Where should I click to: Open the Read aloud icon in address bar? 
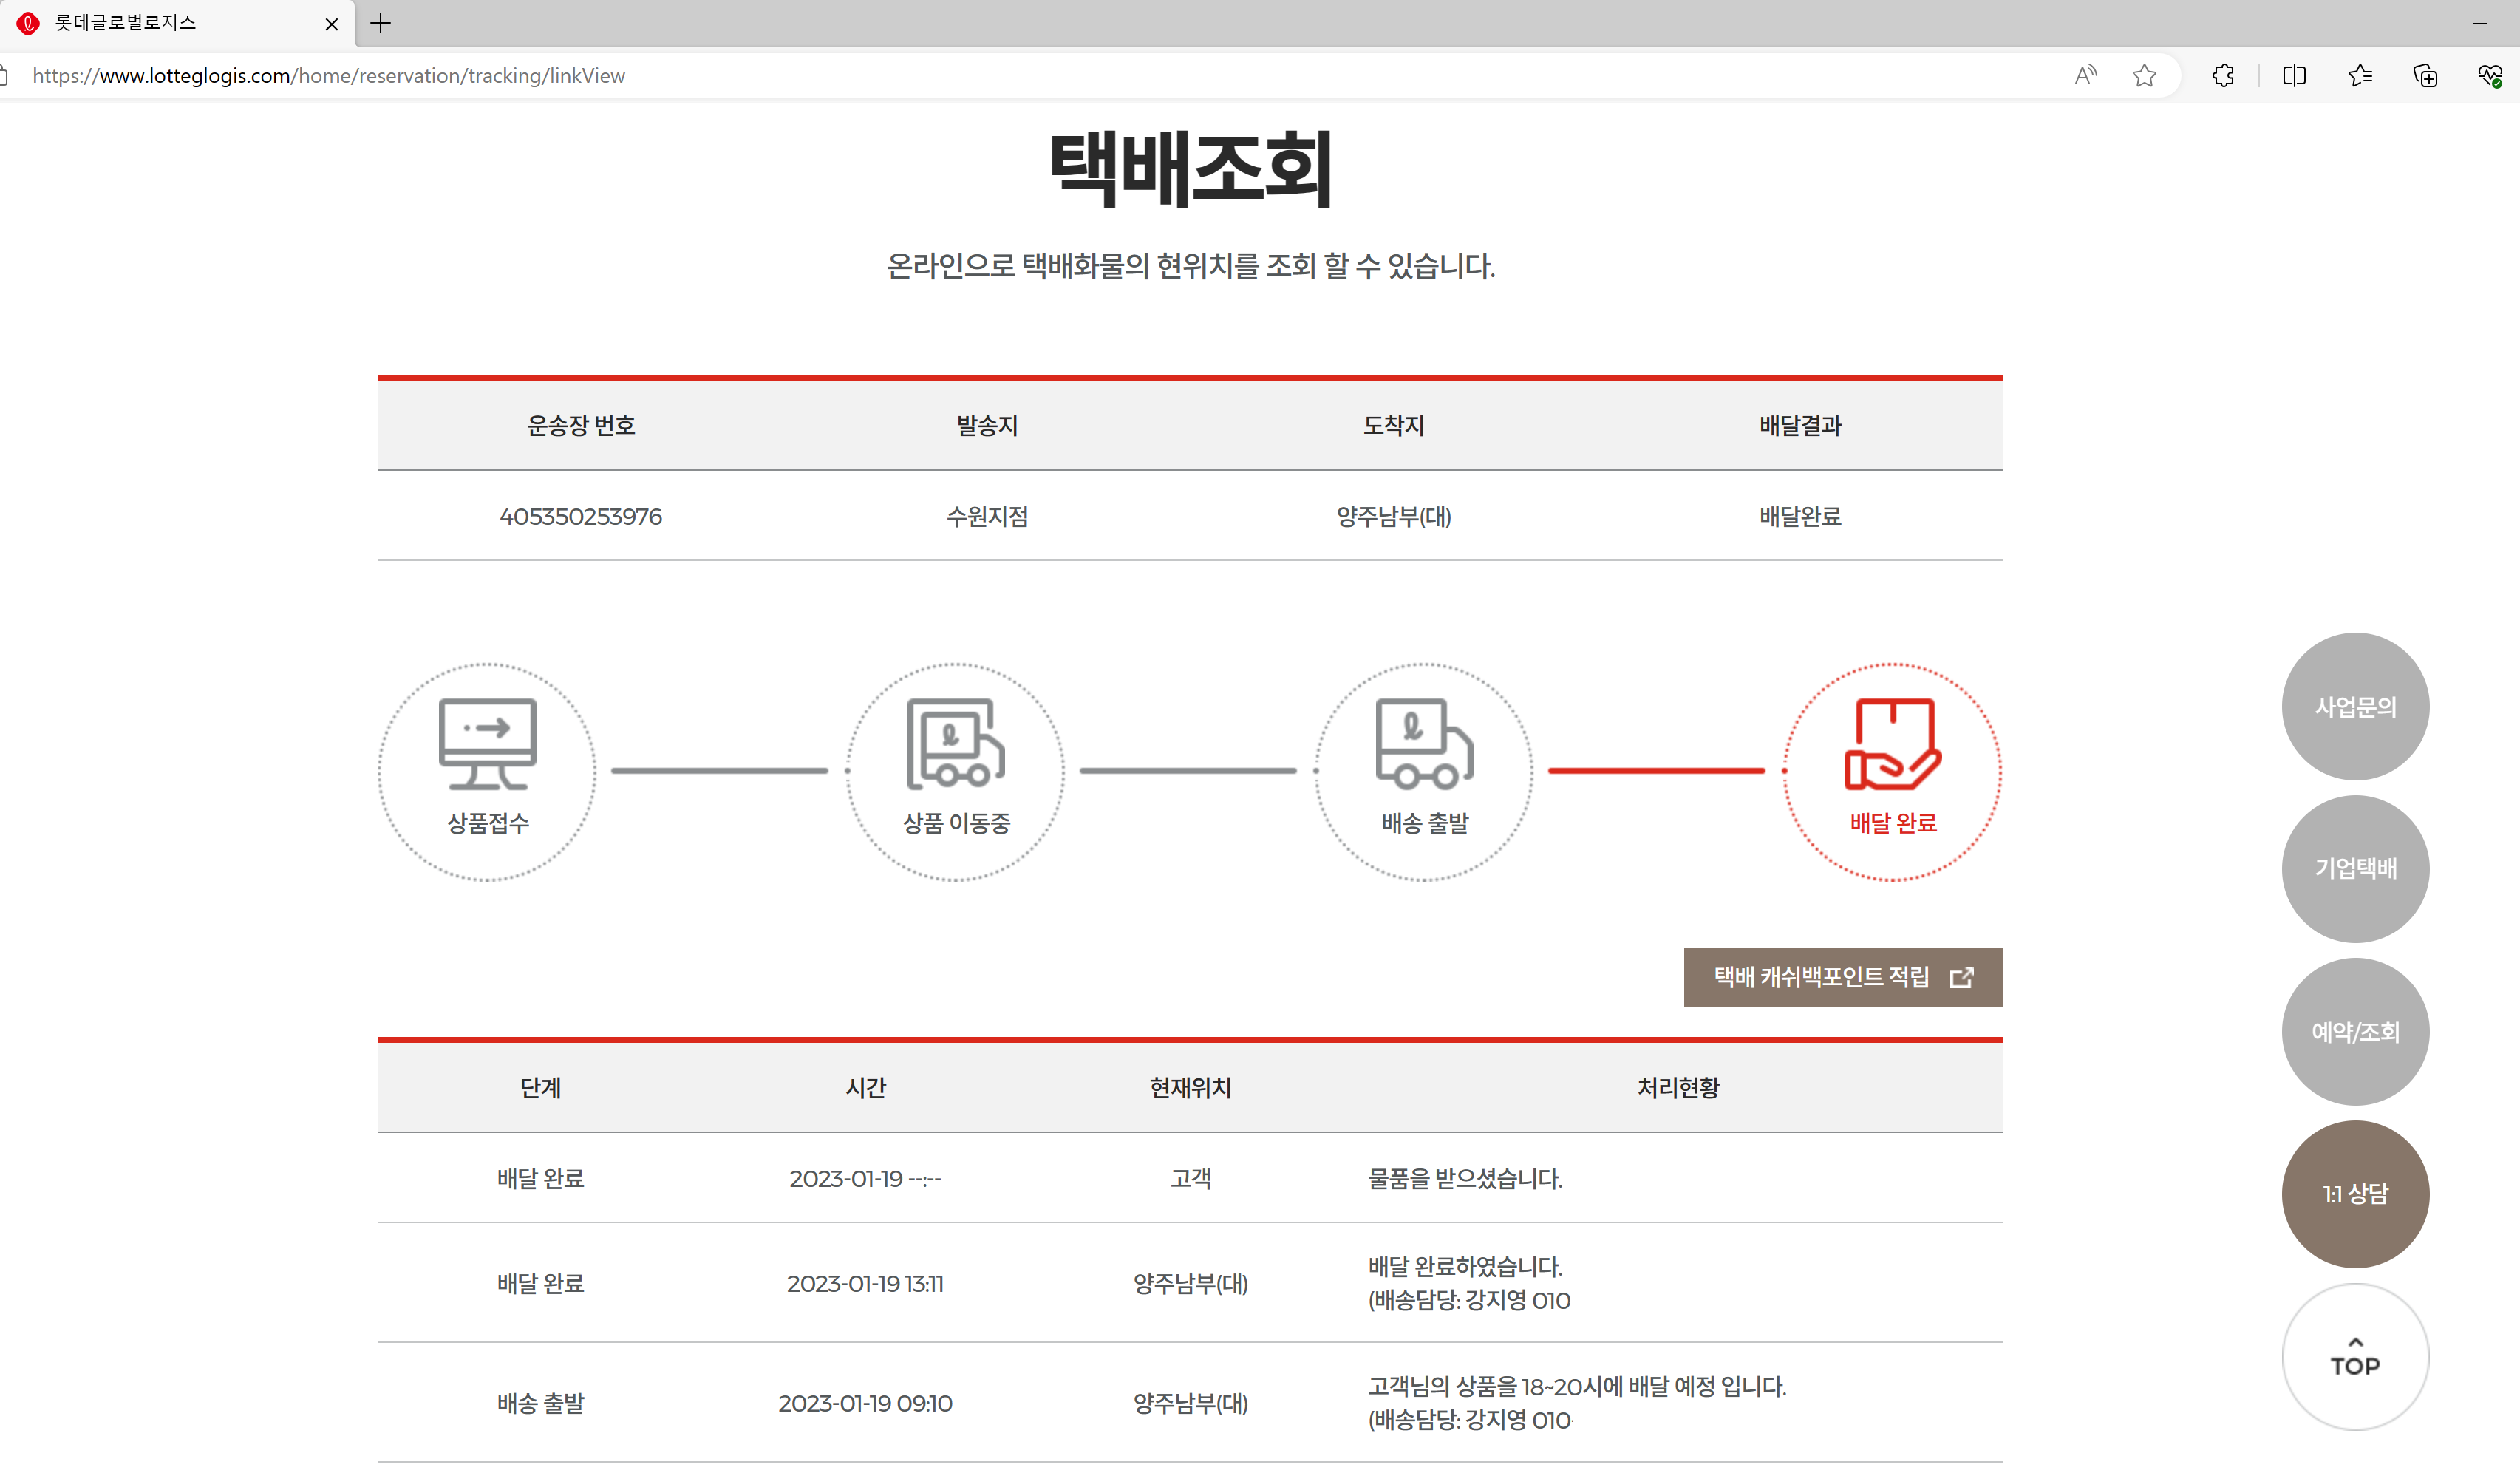2085,76
